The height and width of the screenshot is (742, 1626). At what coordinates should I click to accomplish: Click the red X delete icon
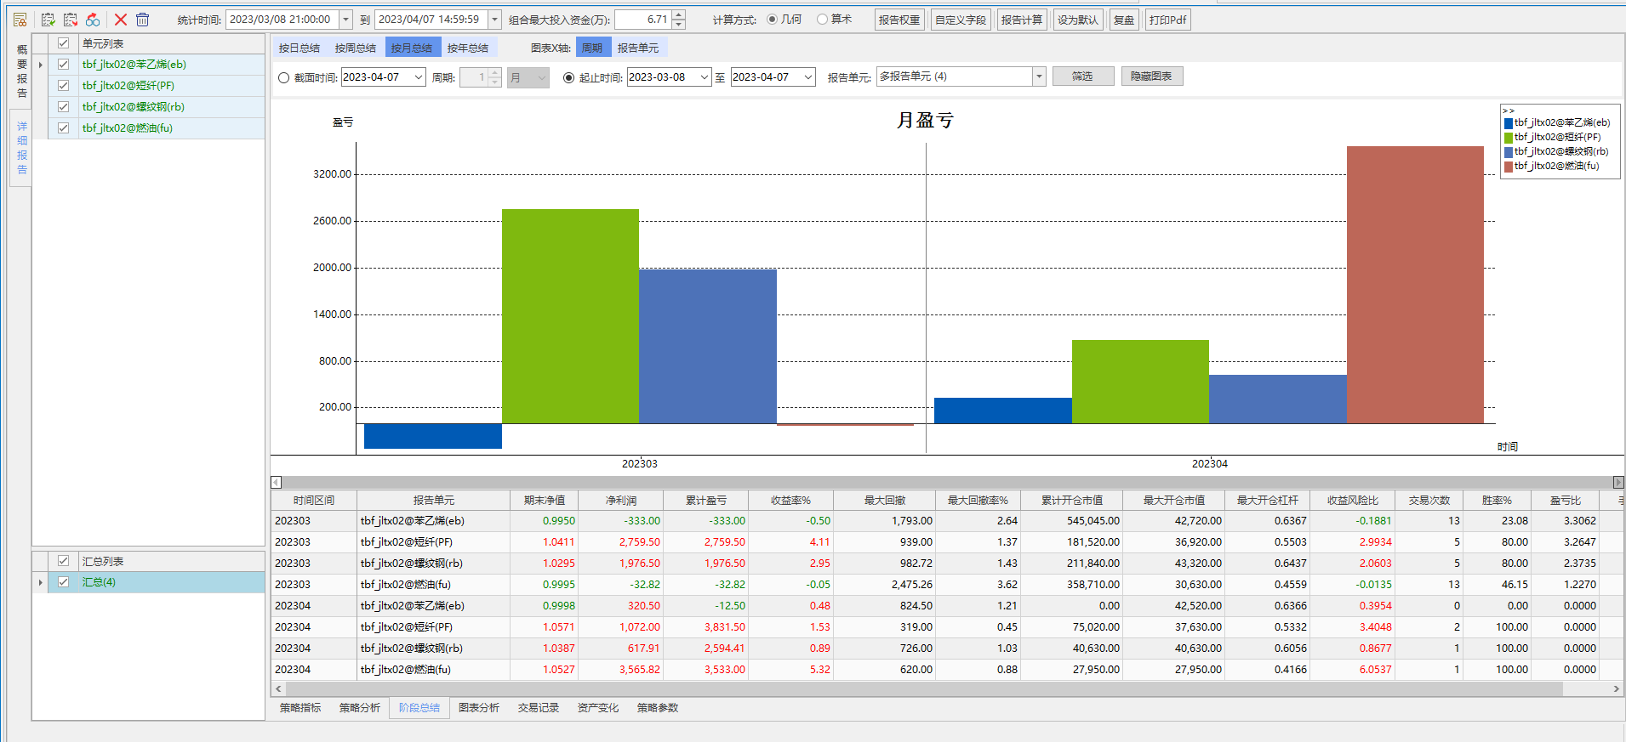(x=121, y=20)
